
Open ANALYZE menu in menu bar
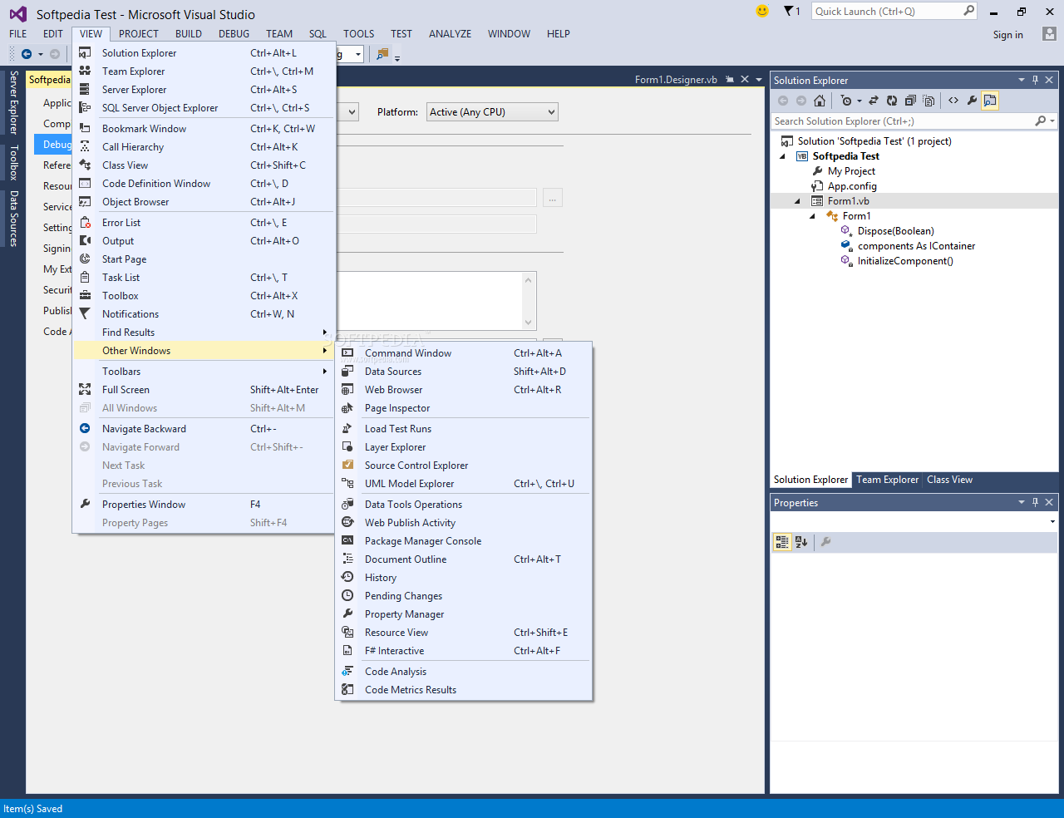(x=450, y=34)
